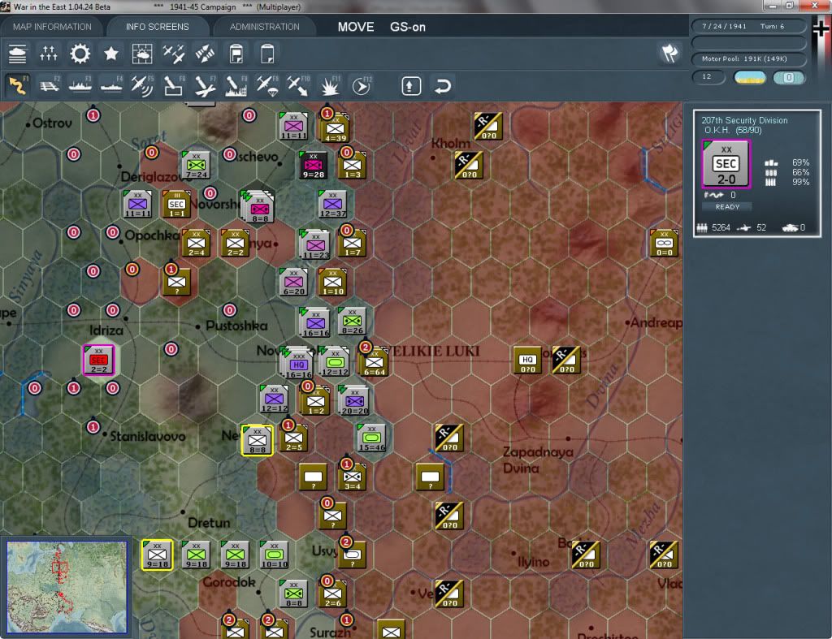
Task: Click the VELIKIE LUKI city label
Action: tap(434, 351)
